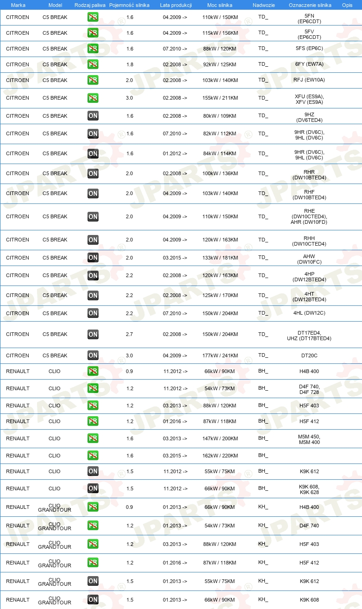
Task: Select engine capacity 2.7 cell
Action: [x=130, y=334]
